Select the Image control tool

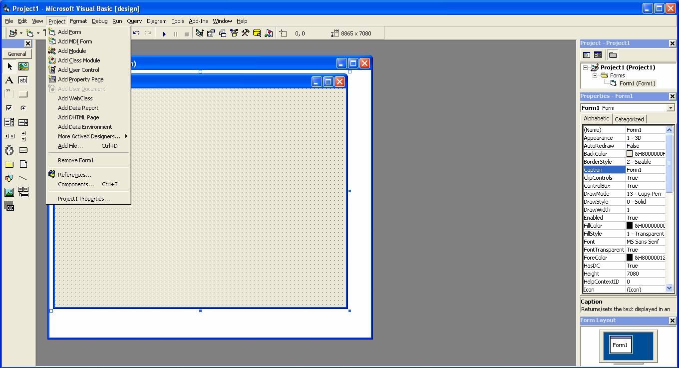[9, 192]
